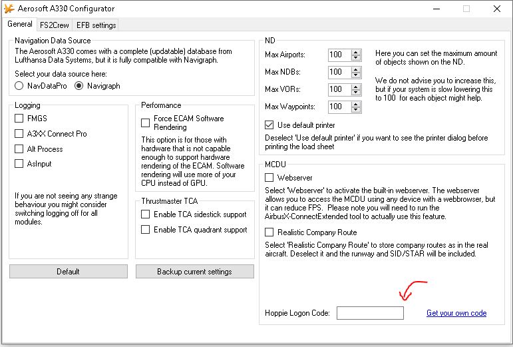The height and width of the screenshot is (347, 513).
Task: Decrease Max NDBs with down arrow
Action: coord(355,75)
